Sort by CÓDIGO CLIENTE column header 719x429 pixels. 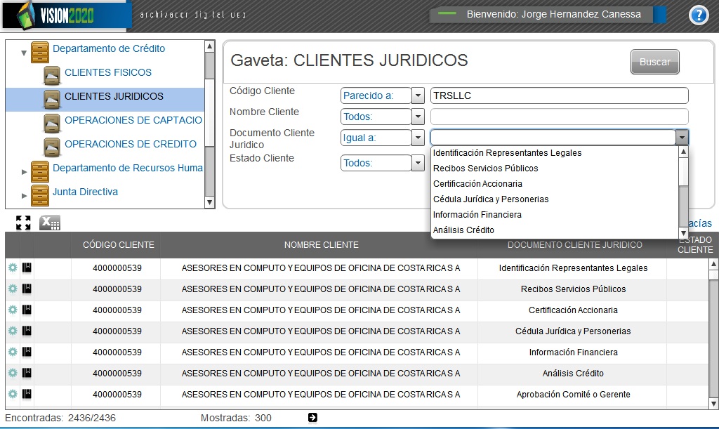[x=118, y=245]
